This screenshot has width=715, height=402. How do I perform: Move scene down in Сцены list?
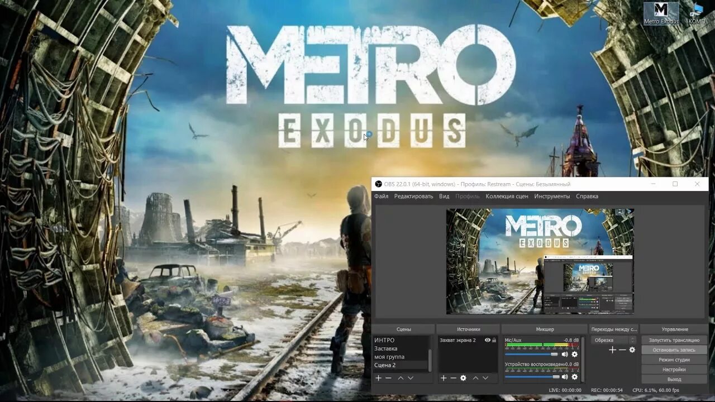[x=411, y=378]
